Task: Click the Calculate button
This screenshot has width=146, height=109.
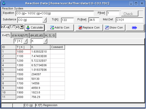Action: coord(35,28)
